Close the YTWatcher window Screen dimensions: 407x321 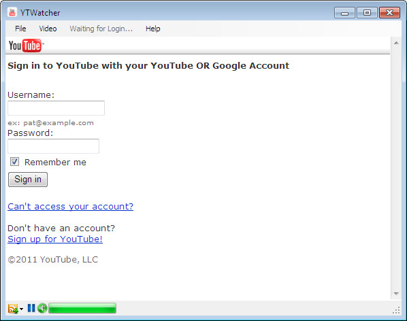click(x=389, y=13)
